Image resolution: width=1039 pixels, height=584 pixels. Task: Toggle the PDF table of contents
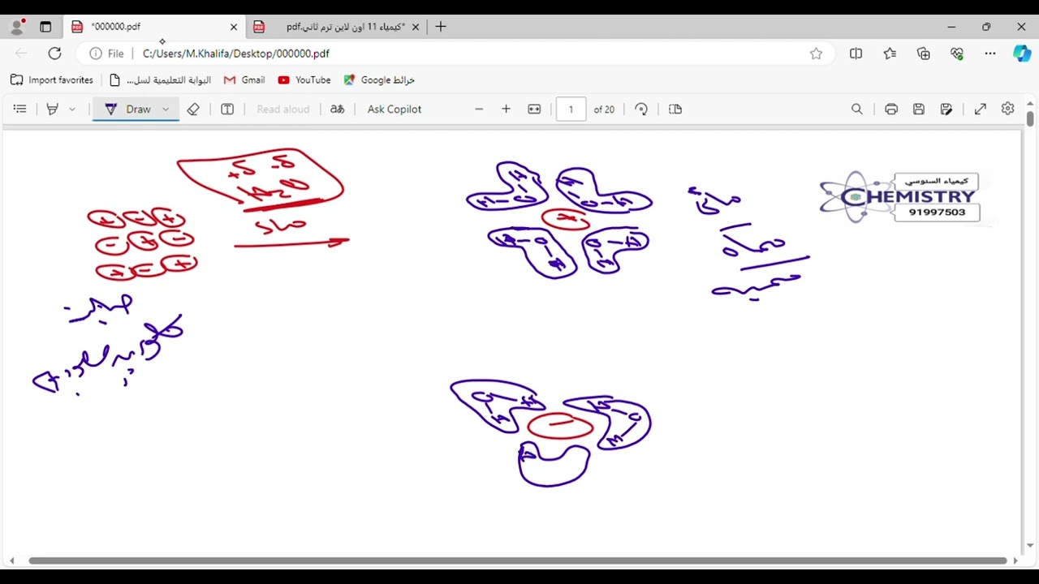pyautogui.click(x=20, y=109)
